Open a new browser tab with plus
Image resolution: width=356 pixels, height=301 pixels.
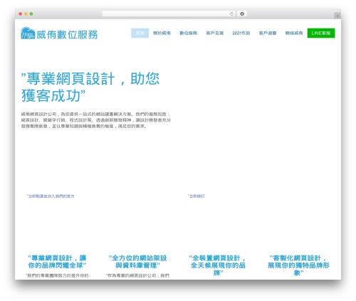coord(337,16)
